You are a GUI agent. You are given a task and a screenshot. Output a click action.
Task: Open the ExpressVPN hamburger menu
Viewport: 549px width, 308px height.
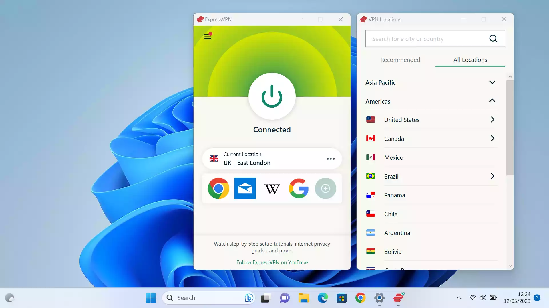pyautogui.click(x=207, y=37)
